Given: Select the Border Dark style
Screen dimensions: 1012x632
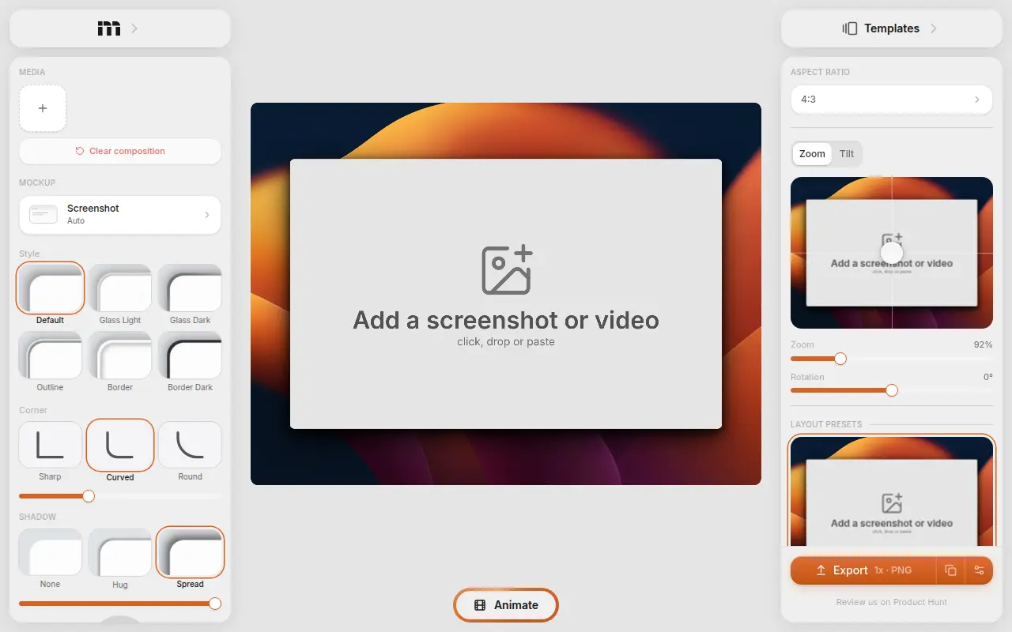Looking at the screenshot, I should [191, 355].
